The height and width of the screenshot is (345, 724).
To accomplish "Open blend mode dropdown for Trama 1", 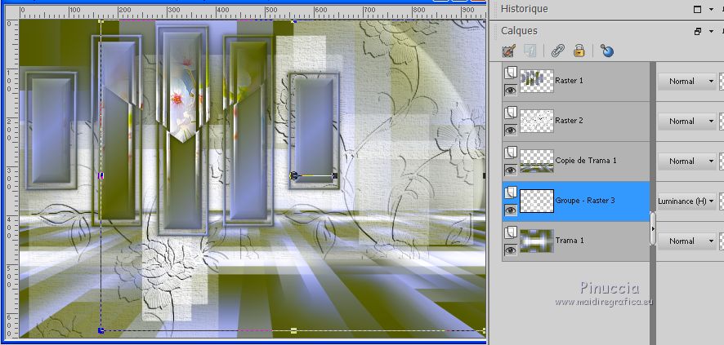I will tap(686, 241).
